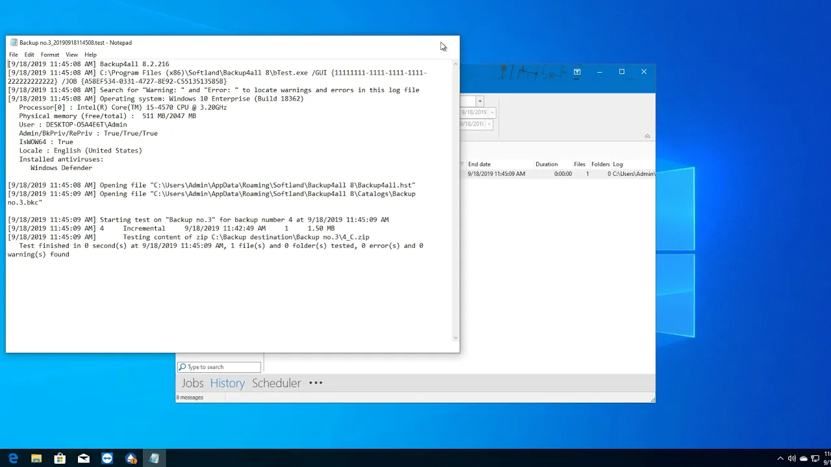Click the 'Backup4all 8.2.216' log line
This screenshot has height=467, width=831.
click(88, 64)
